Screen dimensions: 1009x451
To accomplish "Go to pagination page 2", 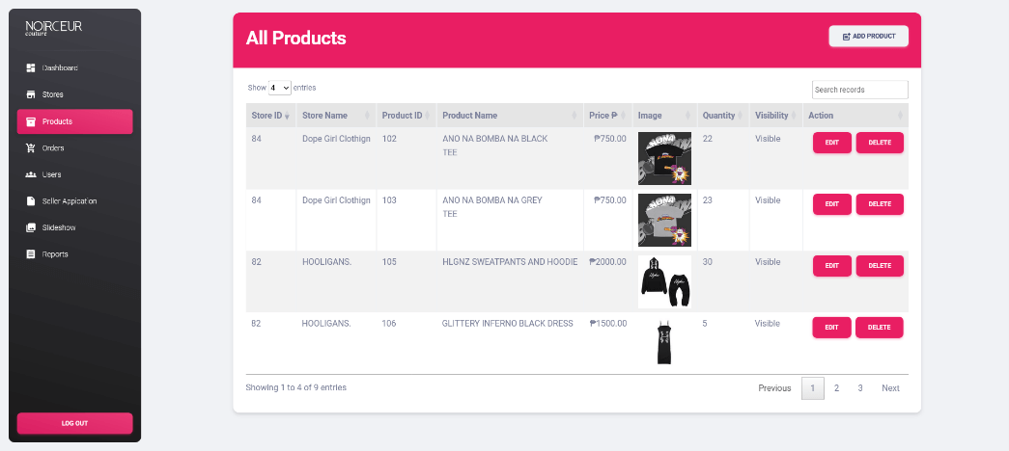I will [836, 388].
